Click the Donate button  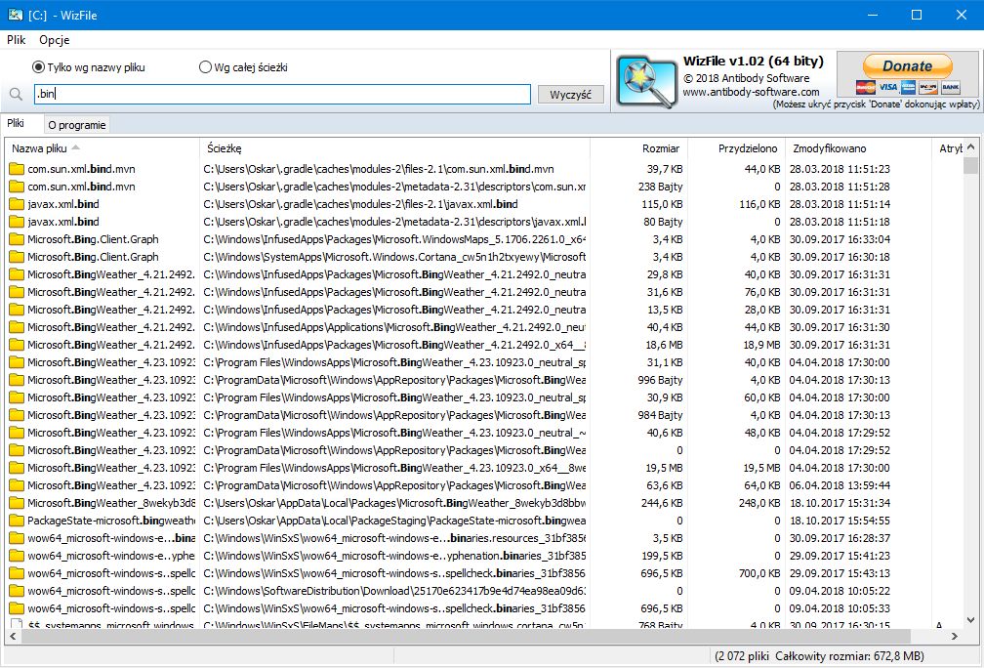click(908, 66)
